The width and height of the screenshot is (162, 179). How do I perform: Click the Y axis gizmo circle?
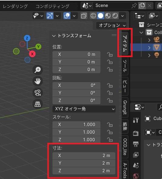38,46
